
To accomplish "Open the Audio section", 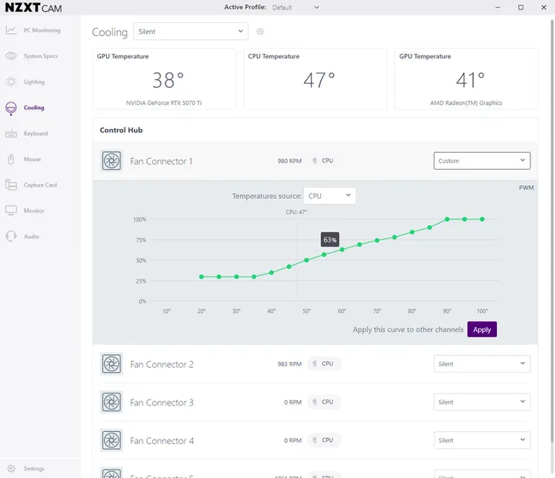I will 31,236.
